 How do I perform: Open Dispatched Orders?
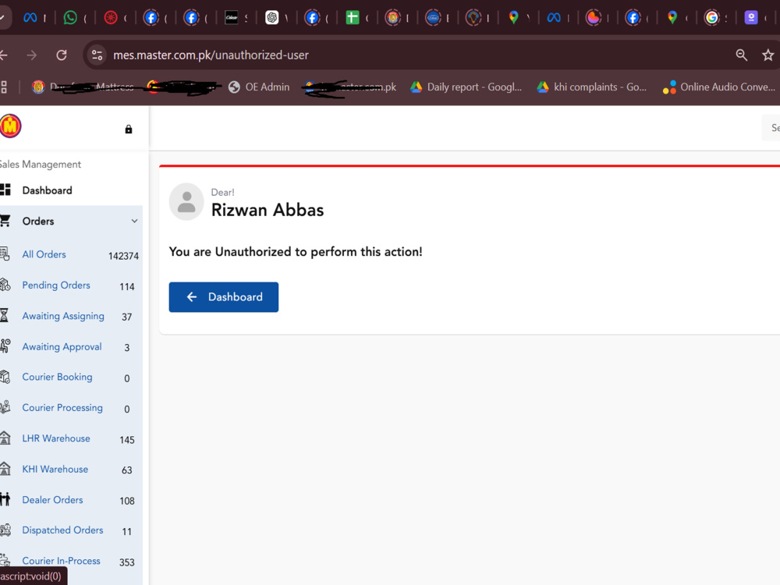62,530
